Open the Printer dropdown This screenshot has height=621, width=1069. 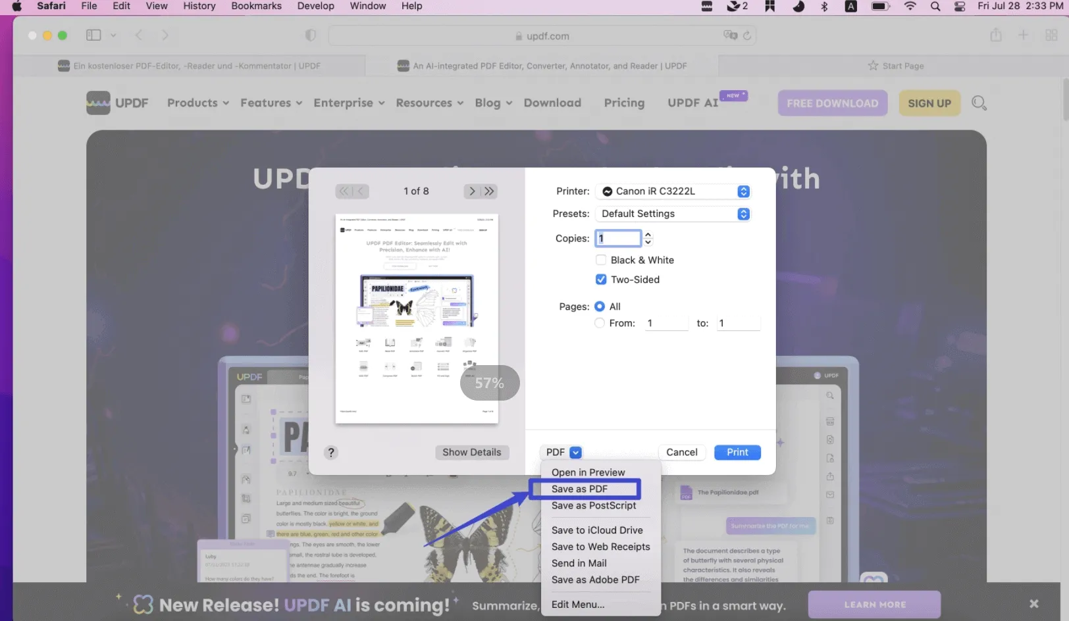coord(673,191)
